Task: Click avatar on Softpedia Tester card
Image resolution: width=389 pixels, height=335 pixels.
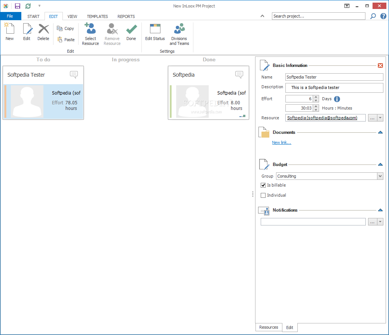Action: [27, 101]
